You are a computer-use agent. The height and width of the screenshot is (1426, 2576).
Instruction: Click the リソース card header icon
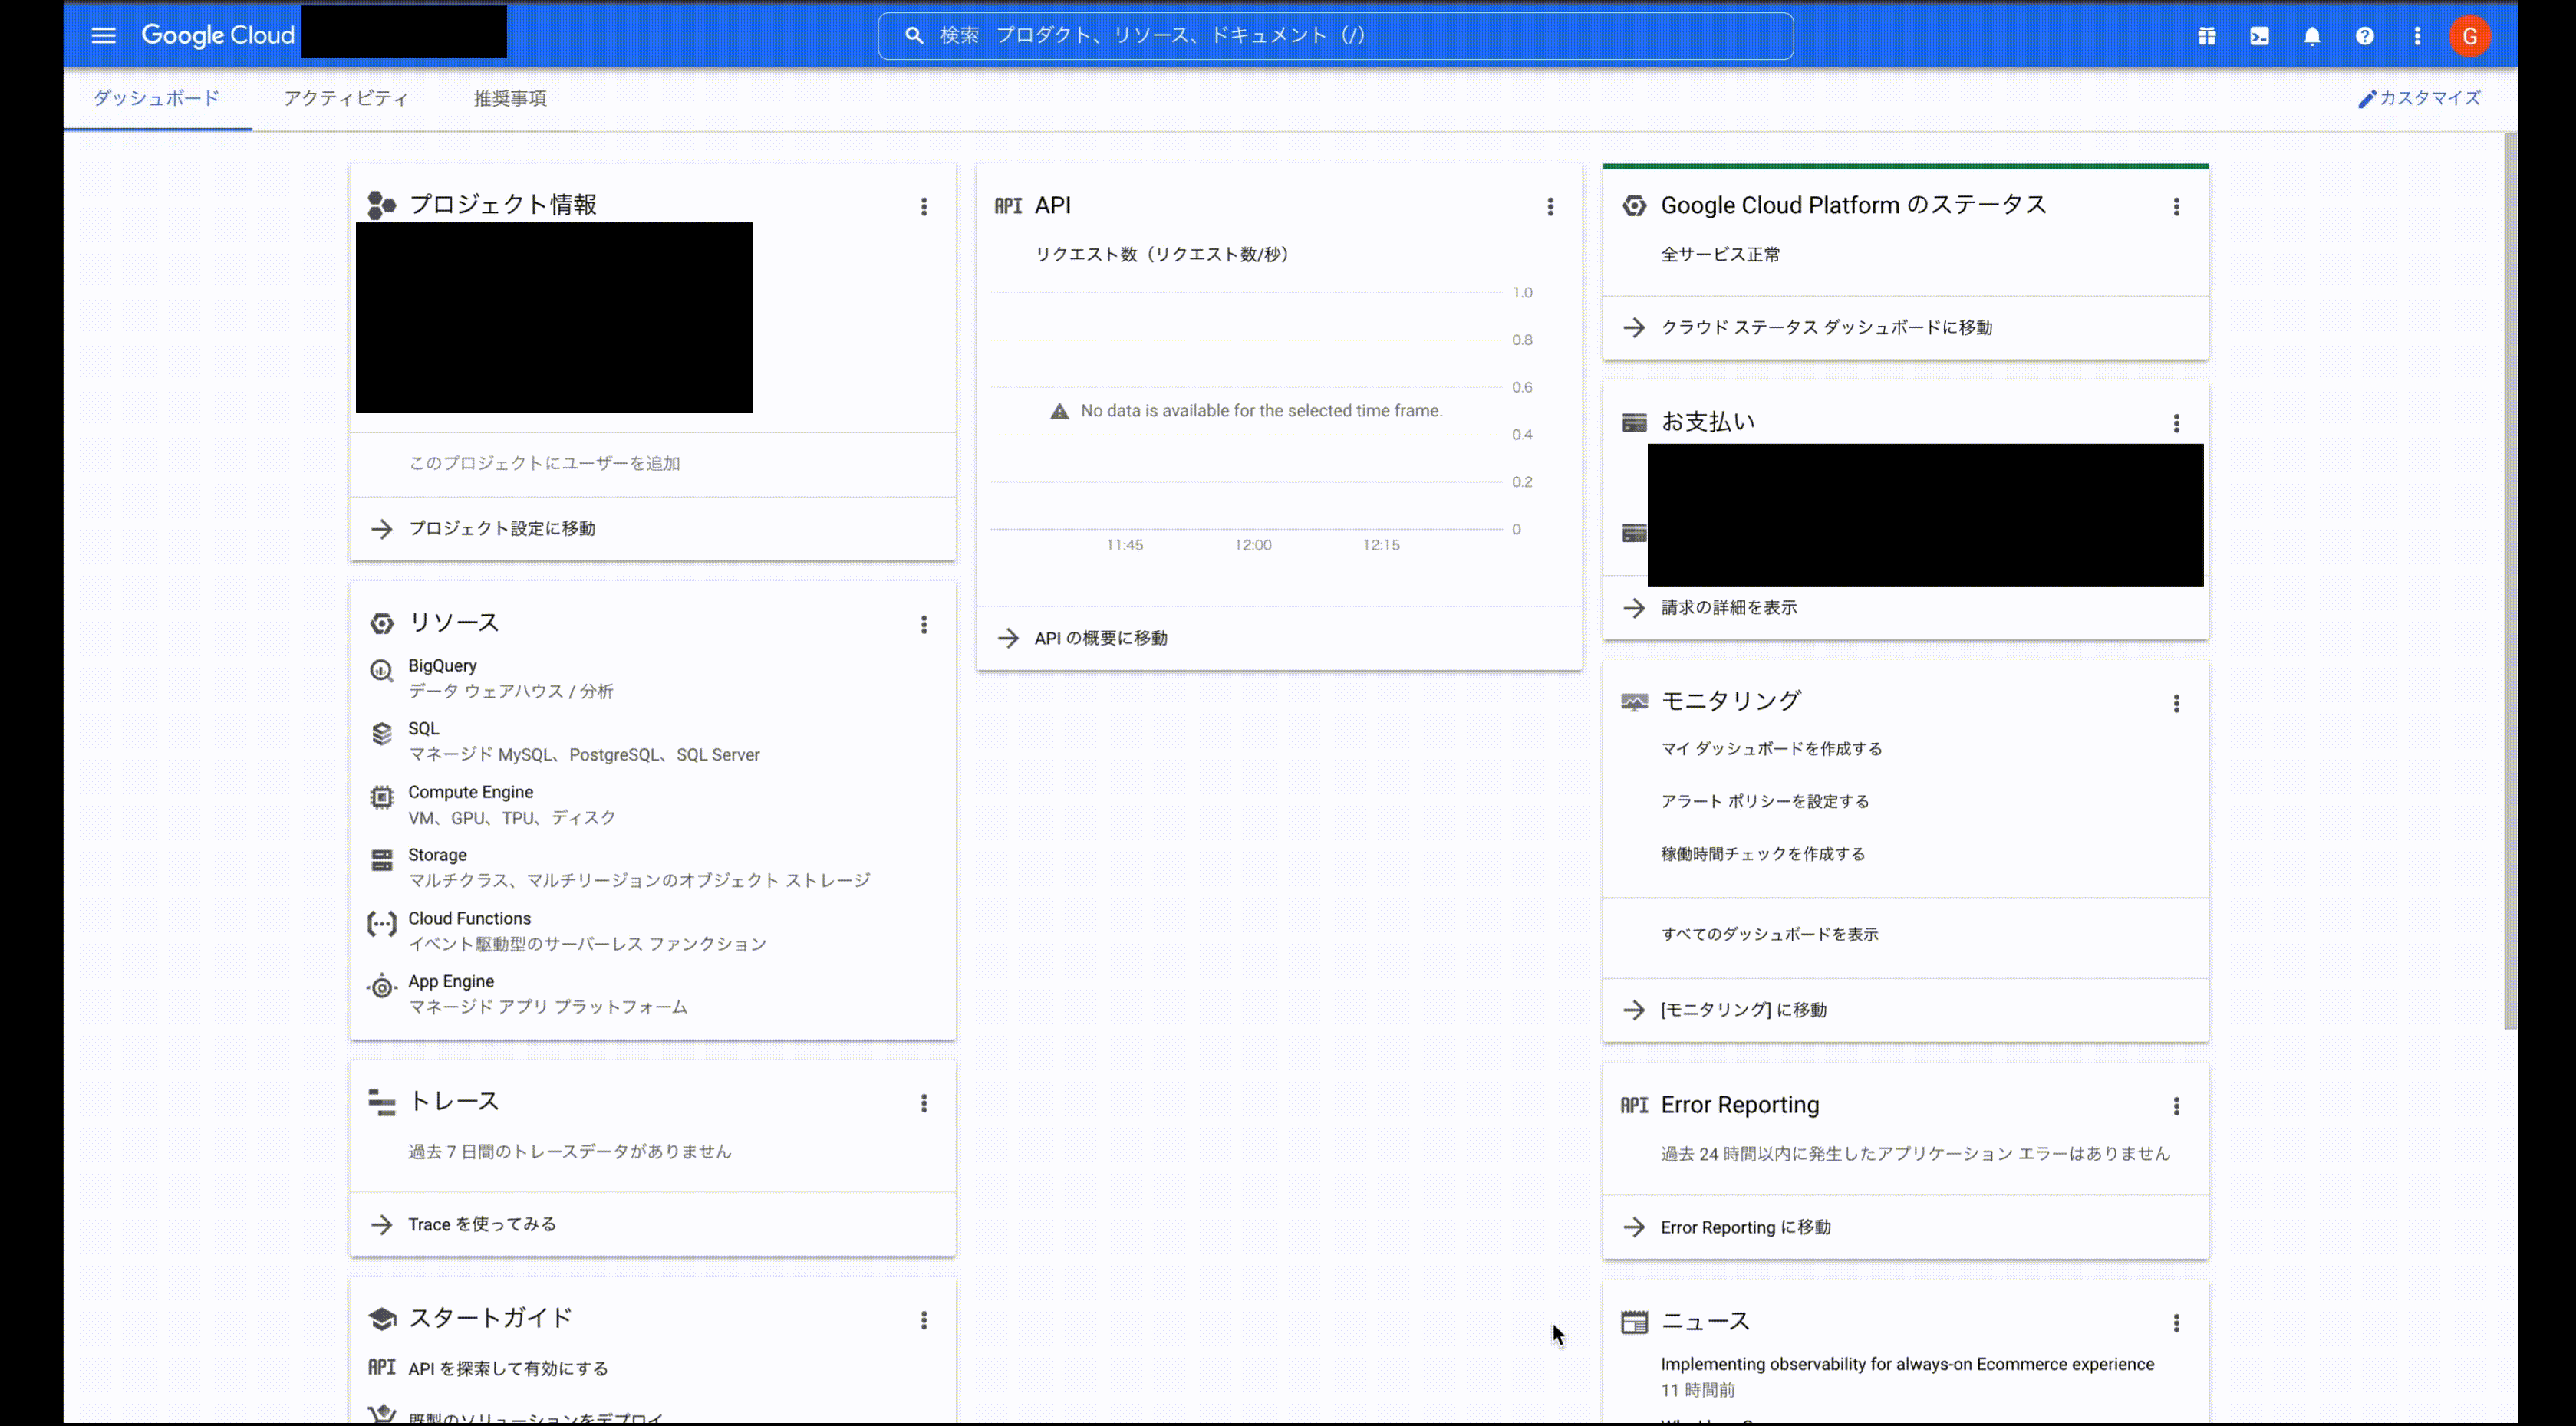[381, 623]
